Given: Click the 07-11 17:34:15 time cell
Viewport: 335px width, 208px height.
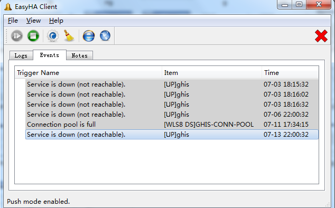Looking at the screenshot, I should 286,125.
